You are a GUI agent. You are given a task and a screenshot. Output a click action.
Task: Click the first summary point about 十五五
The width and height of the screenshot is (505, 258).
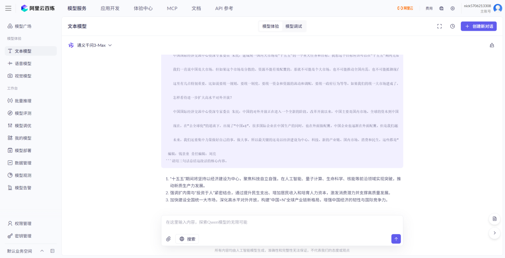[285, 182]
